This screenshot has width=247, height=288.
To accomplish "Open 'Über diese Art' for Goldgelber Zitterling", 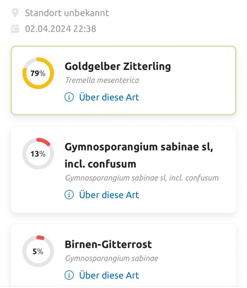I will pos(109,97).
